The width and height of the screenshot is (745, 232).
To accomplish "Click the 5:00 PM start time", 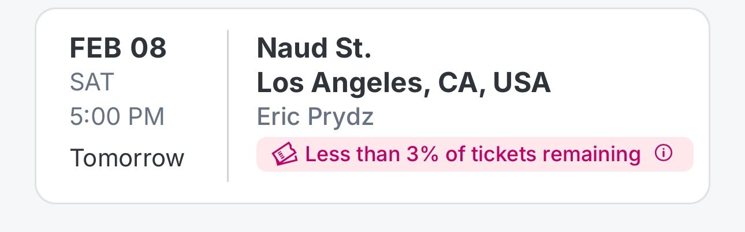I will 117,117.
